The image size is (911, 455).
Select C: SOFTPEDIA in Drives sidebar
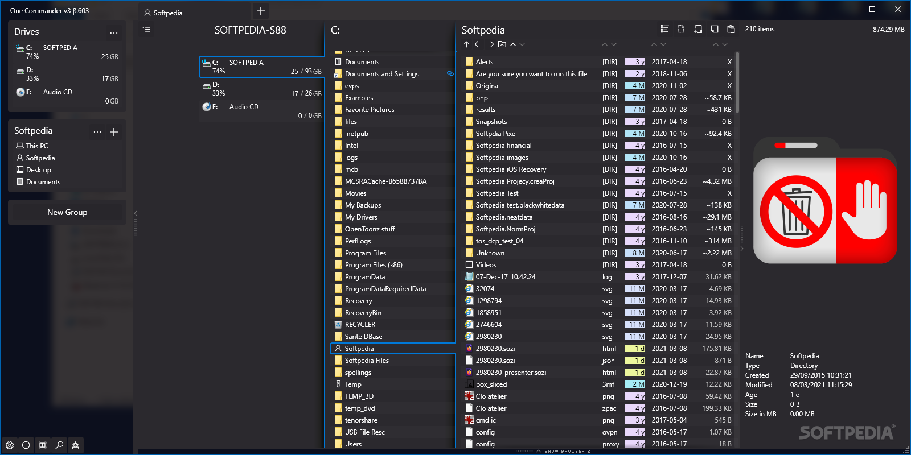click(67, 52)
